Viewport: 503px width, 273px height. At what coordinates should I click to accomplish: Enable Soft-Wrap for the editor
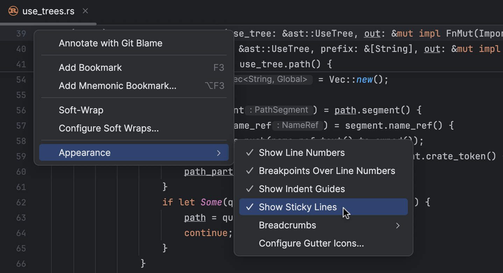81,110
